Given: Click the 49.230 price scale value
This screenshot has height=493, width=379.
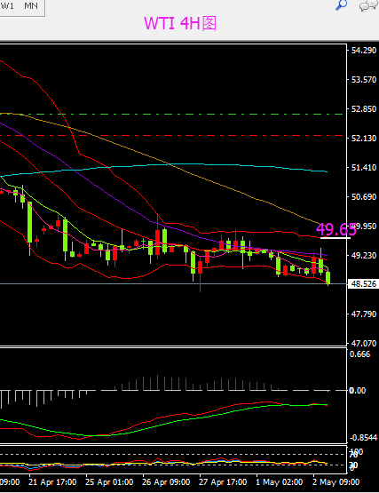Looking at the screenshot, I should 364,255.
